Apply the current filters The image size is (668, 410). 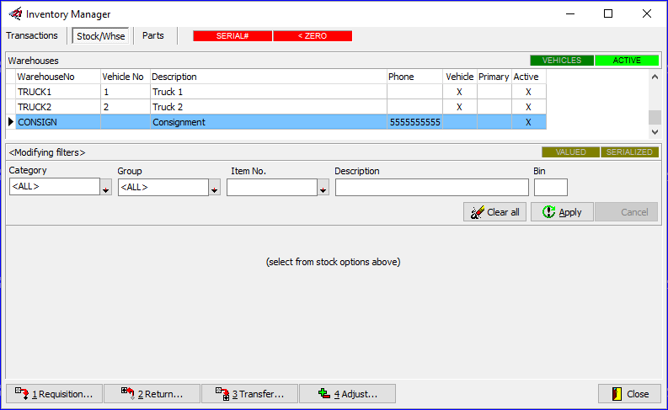562,212
